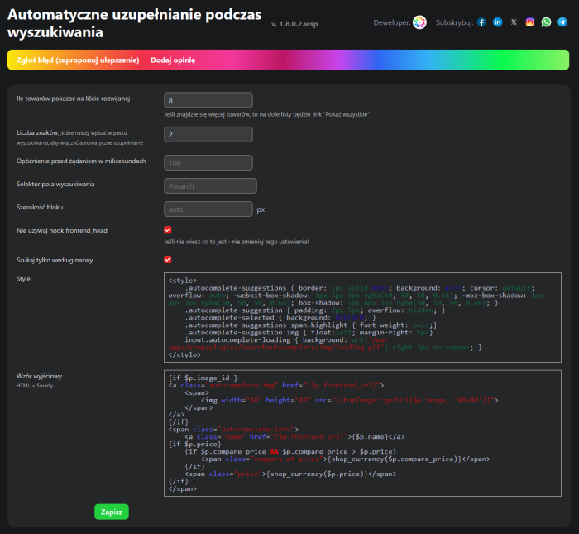The width and height of the screenshot is (579, 534).
Task: Click the 'px' unit label
Action: pos(261,209)
